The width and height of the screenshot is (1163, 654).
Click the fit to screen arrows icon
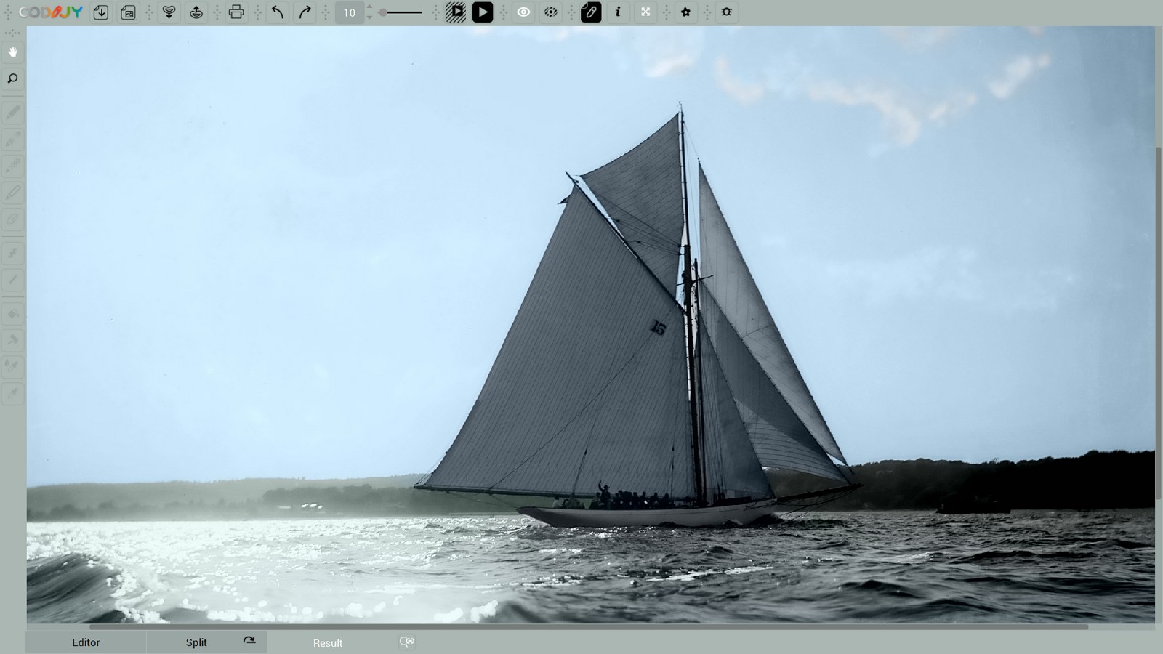point(645,12)
